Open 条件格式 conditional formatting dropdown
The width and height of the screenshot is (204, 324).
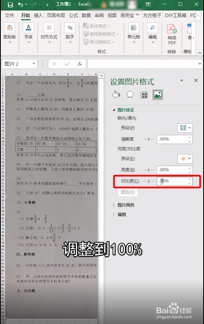[97, 26]
